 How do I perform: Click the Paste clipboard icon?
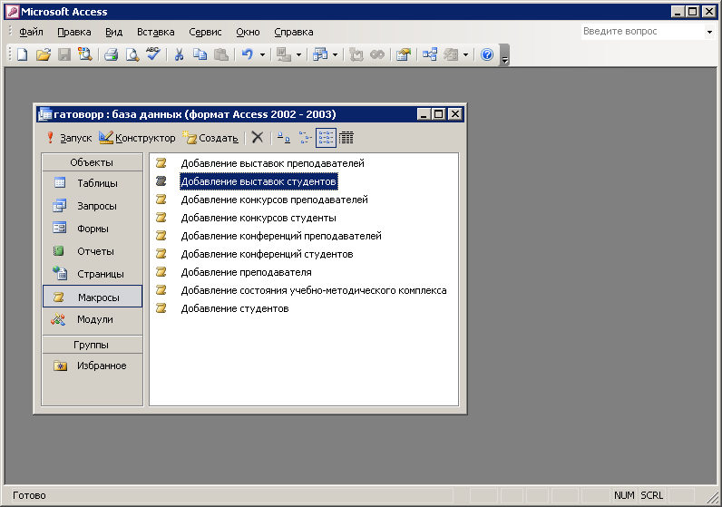[221, 54]
